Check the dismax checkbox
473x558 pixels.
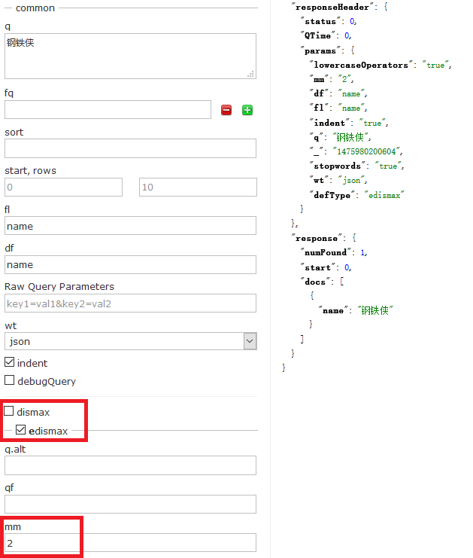tap(9, 411)
